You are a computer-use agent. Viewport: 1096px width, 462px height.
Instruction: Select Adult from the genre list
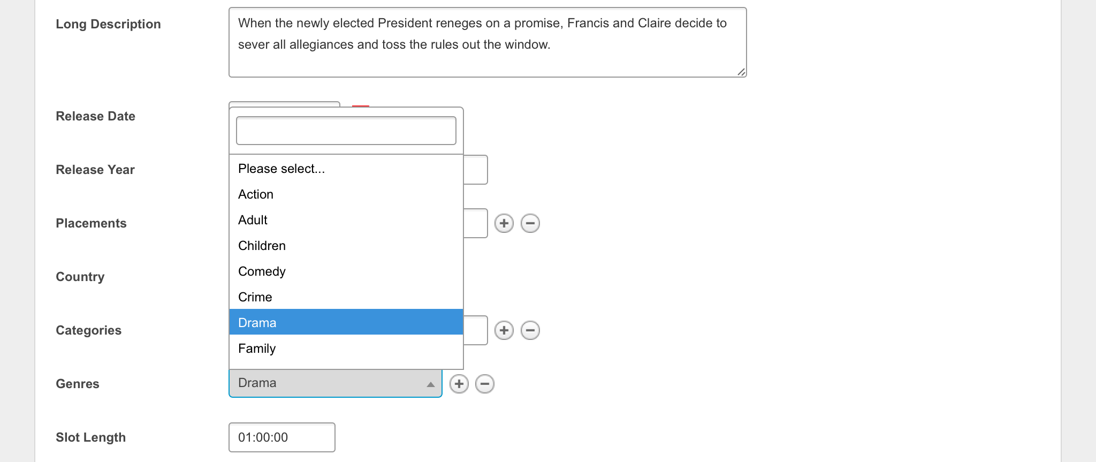click(253, 220)
